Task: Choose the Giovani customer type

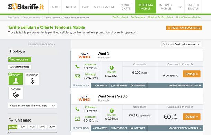Action: pyautogui.click(x=16, y=93)
